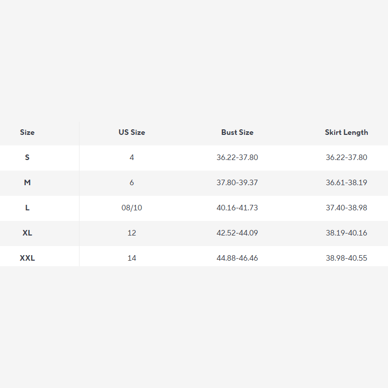Click the Skirt Length column header
Viewport: 388px width, 388px height.
point(346,132)
